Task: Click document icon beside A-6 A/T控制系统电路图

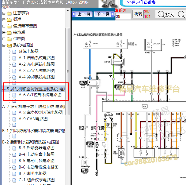Action: tap(14, 95)
